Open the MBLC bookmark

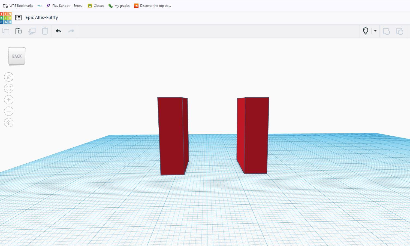[40, 5]
